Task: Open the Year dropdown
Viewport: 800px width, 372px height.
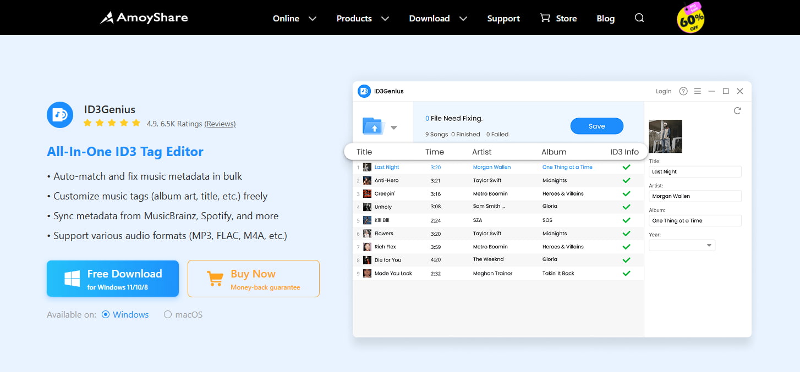Action: coord(682,246)
